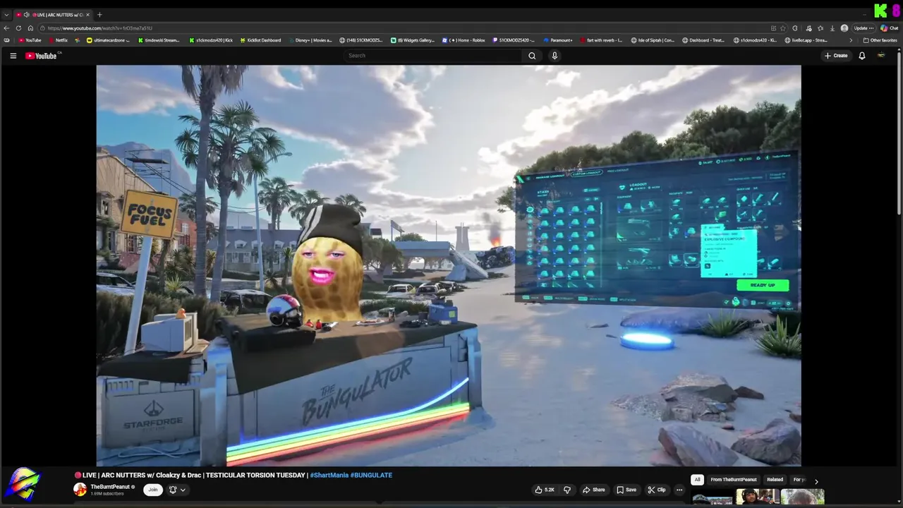Open the browser profile avatar

[x=844, y=28]
